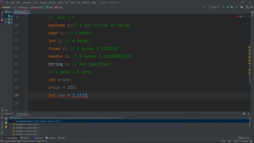Open the Main run configuration dropdown
The width and height of the screenshot is (254, 143).
(x=214, y=7)
